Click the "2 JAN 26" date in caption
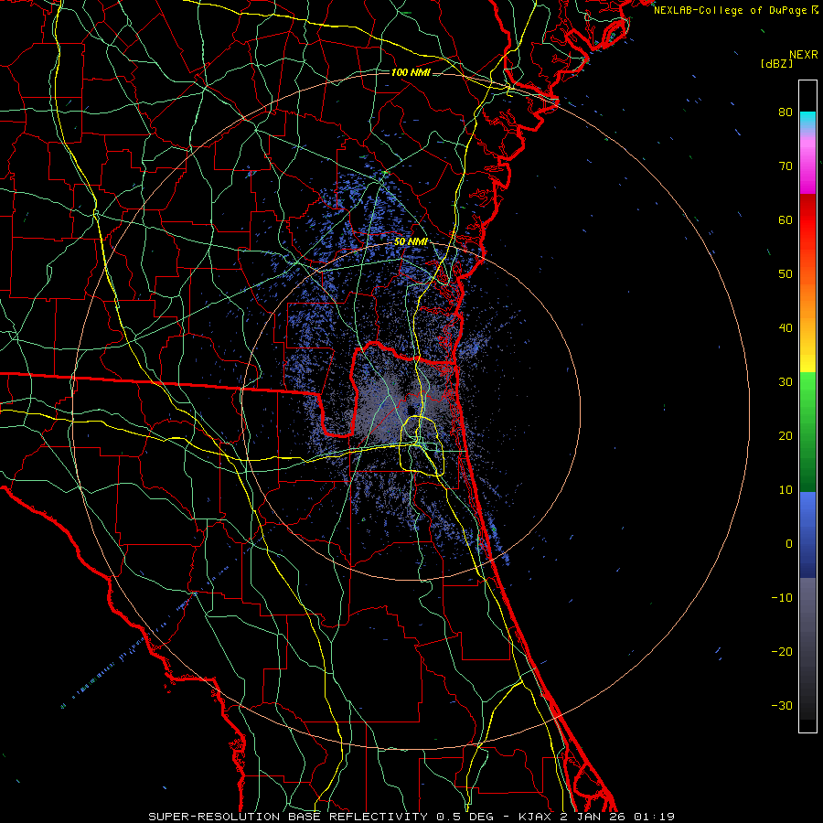Screen dimensions: 823x823 coord(592,817)
